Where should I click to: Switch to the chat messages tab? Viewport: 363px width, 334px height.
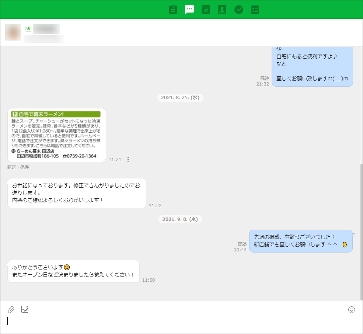coord(189,10)
